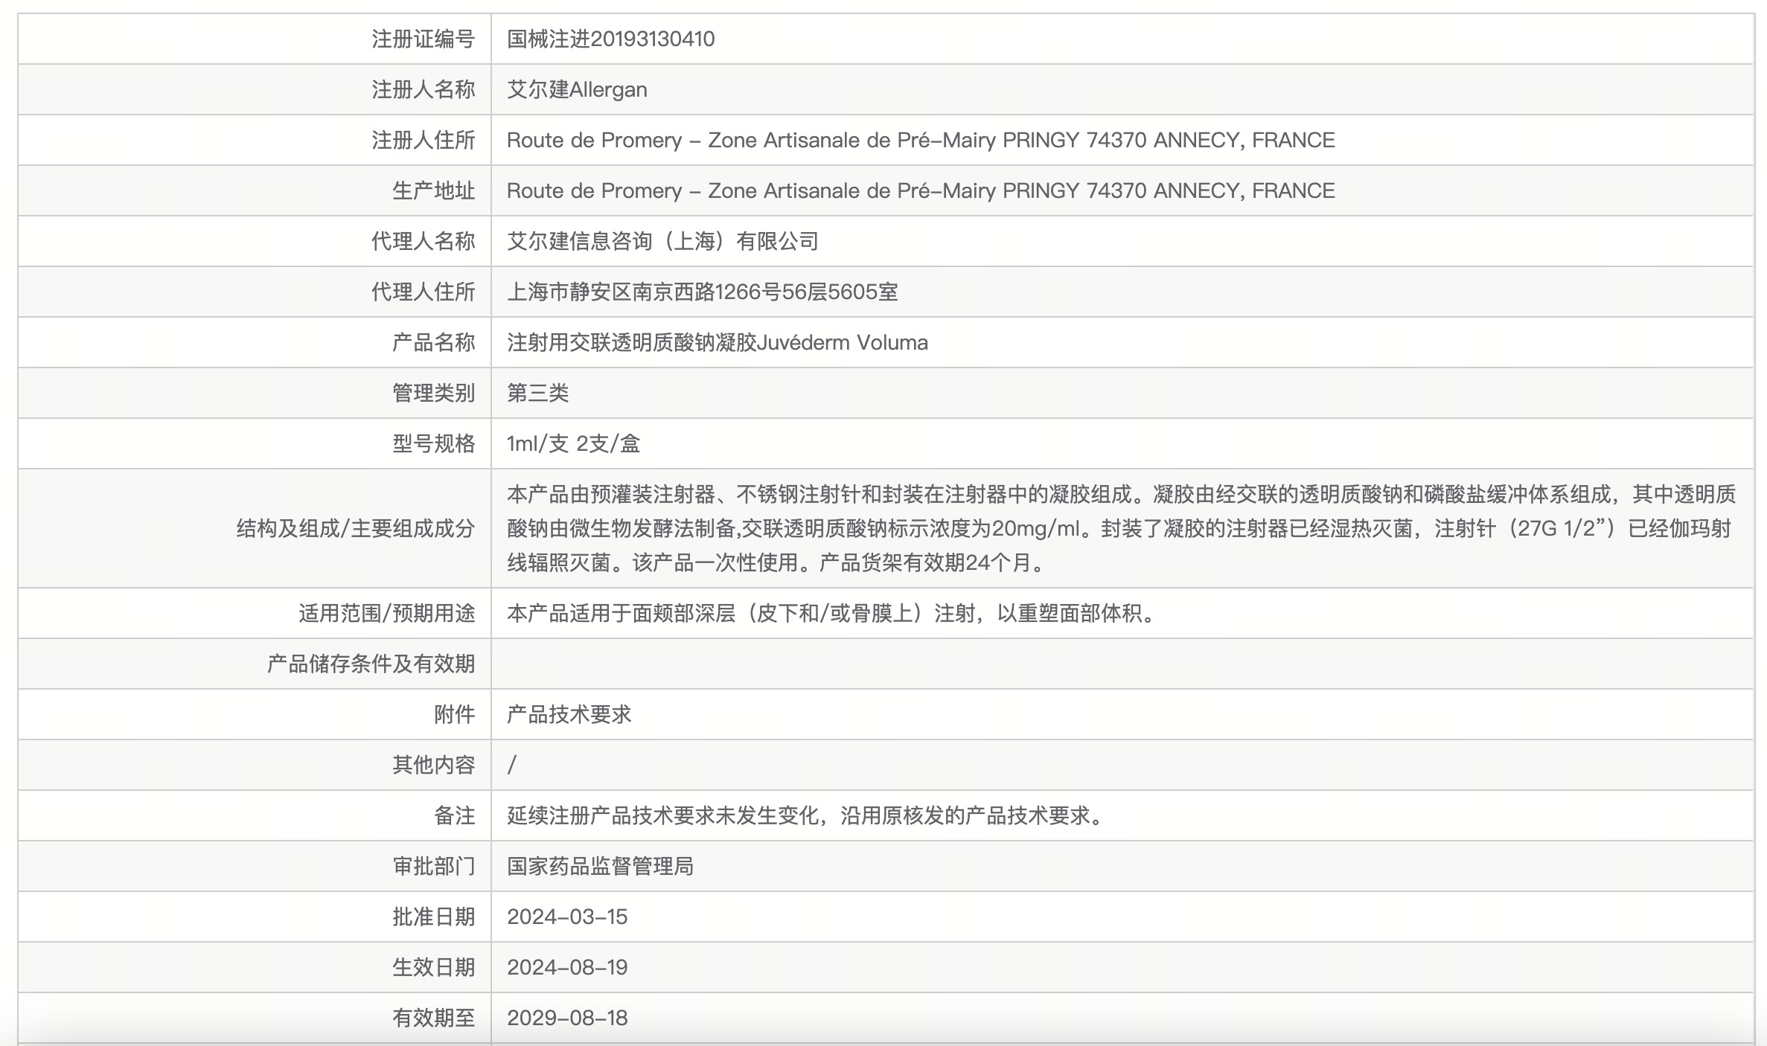1767x1046 pixels.
Task: Click the 有效期至 label
Action: 433,1018
